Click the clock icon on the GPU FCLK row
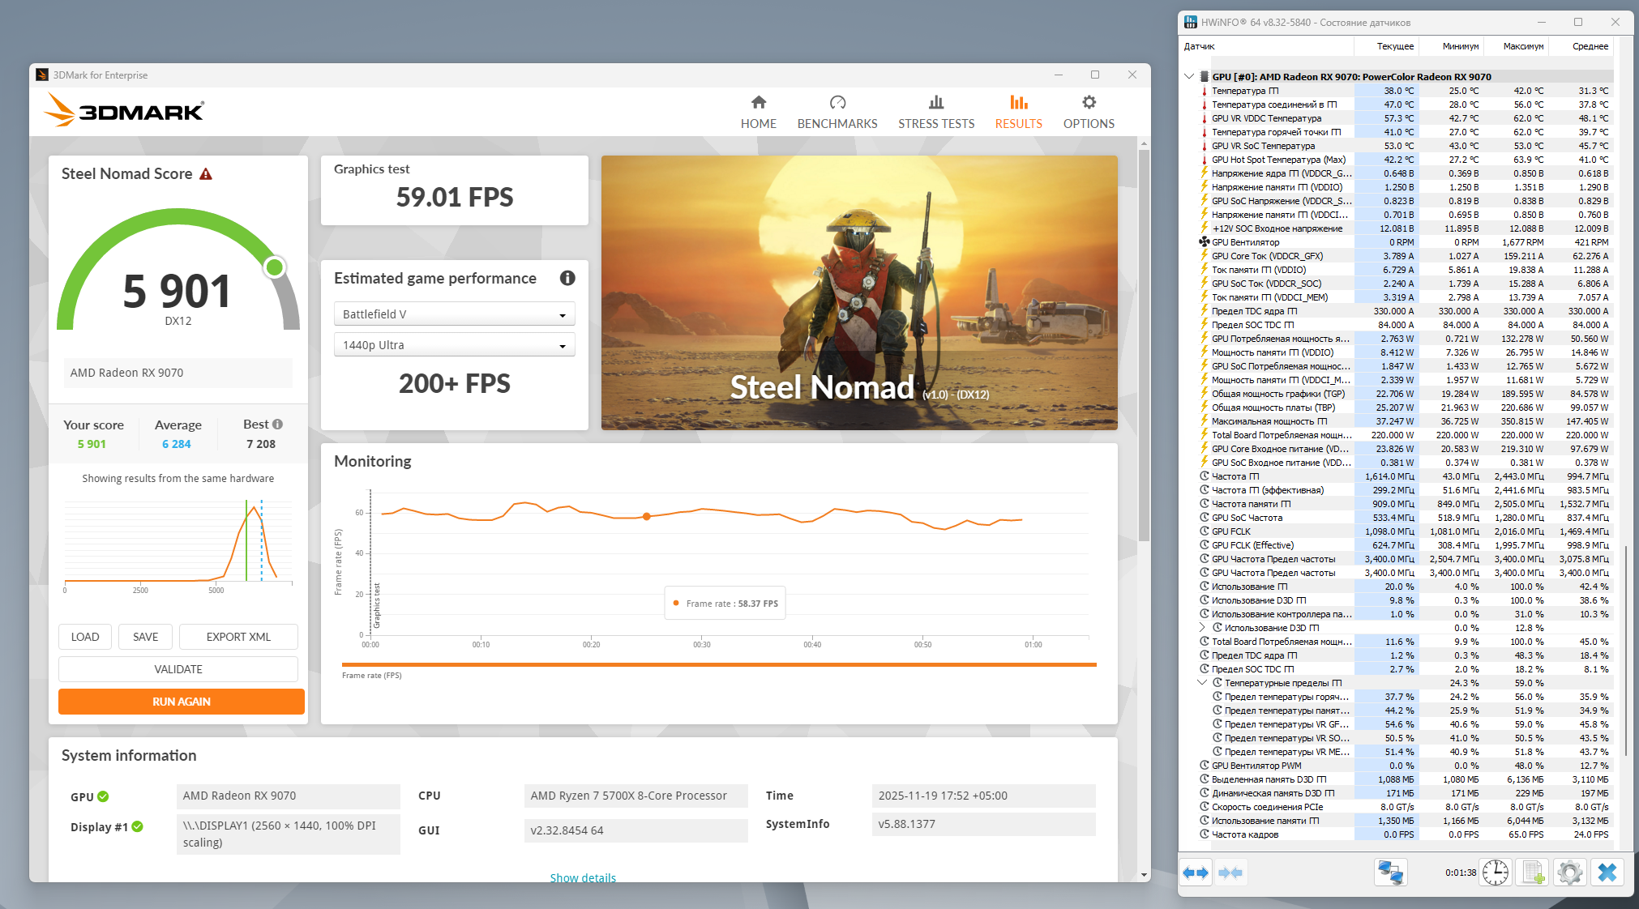1639x909 pixels. click(1205, 531)
